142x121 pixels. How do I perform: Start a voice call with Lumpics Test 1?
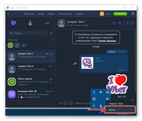pos(120,23)
